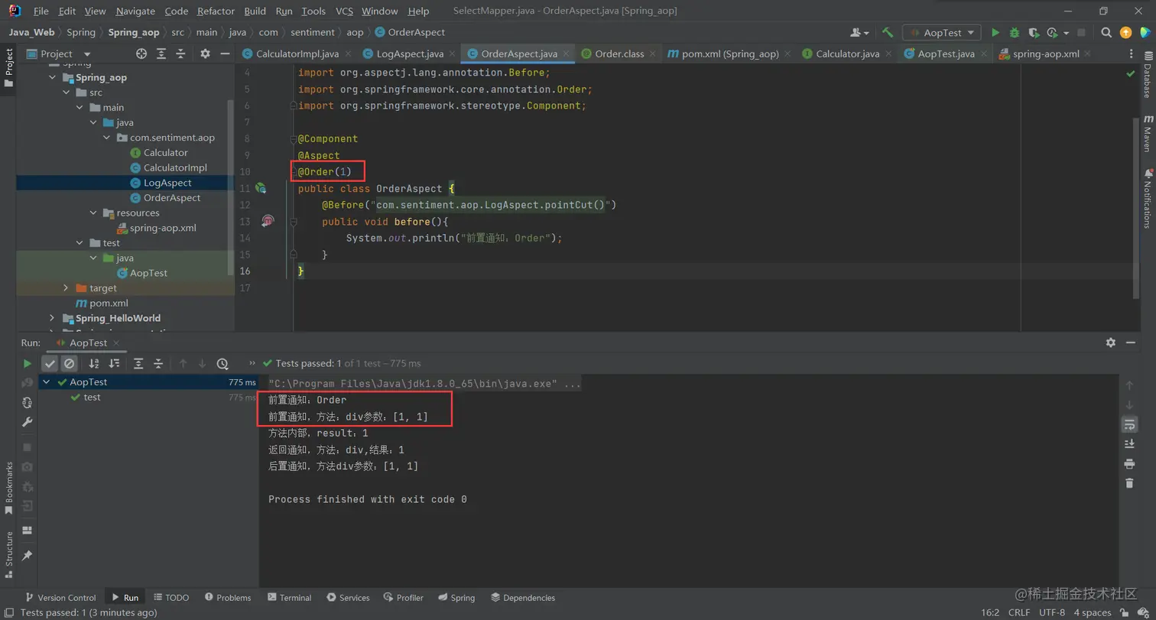Click the green Debug bug icon
1156x620 pixels.
[x=1015, y=33]
